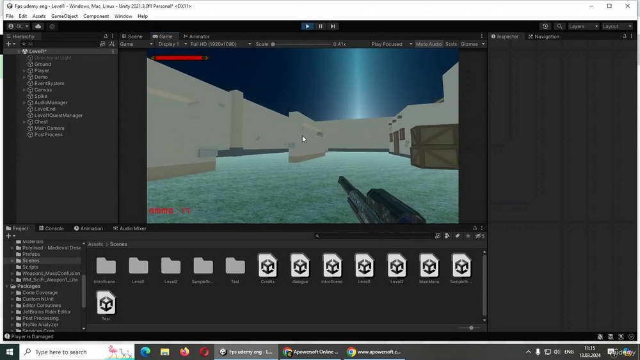Open Microsoft Edge from the taskbar
Image resolution: width=640 pixels, height=360 pixels.
(x=145, y=352)
